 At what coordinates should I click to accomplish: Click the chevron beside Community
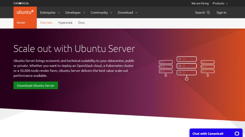(x=111, y=13)
